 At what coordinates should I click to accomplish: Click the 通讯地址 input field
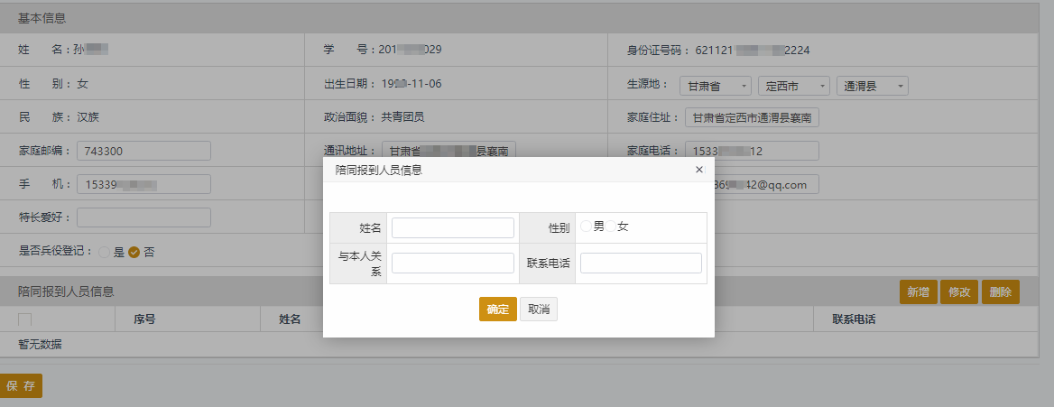[x=449, y=150]
